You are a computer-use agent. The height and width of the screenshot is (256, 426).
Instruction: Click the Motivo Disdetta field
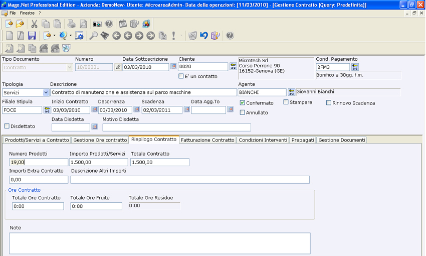point(176,127)
